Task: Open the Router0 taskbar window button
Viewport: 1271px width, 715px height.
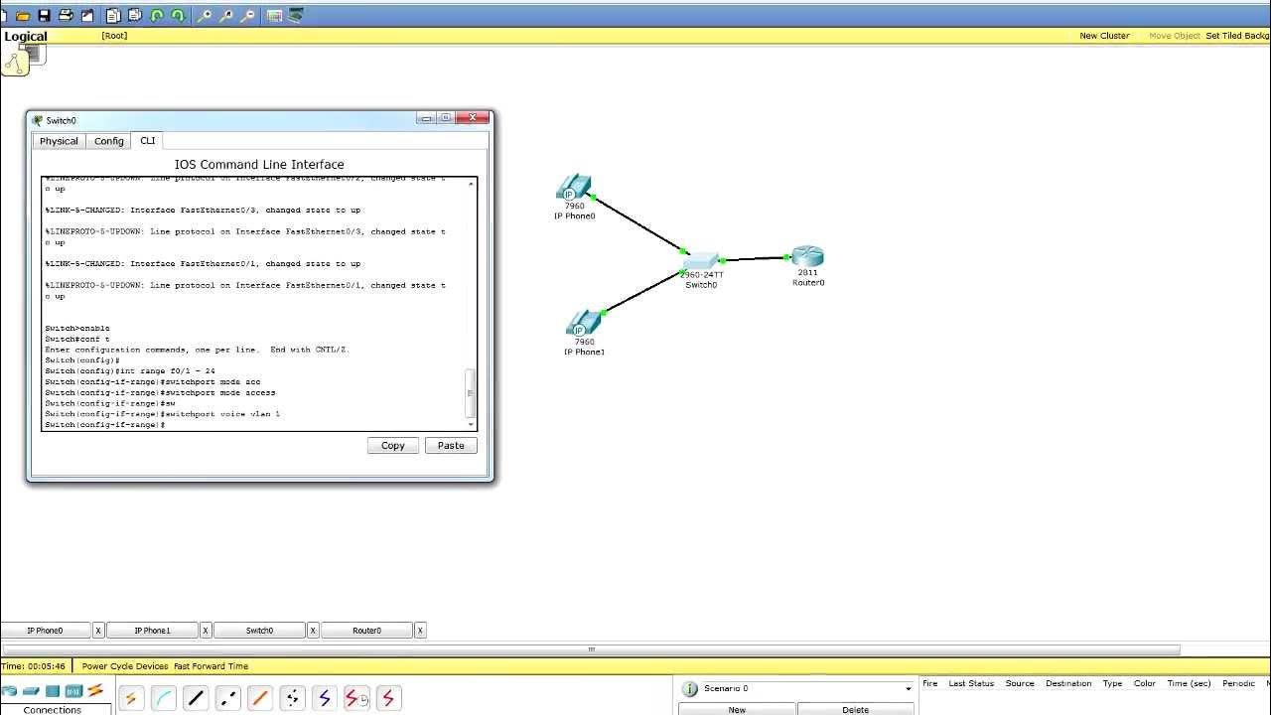Action: pos(367,631)
